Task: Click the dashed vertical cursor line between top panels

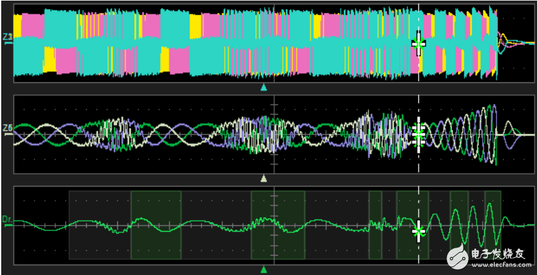Action: 418,88
